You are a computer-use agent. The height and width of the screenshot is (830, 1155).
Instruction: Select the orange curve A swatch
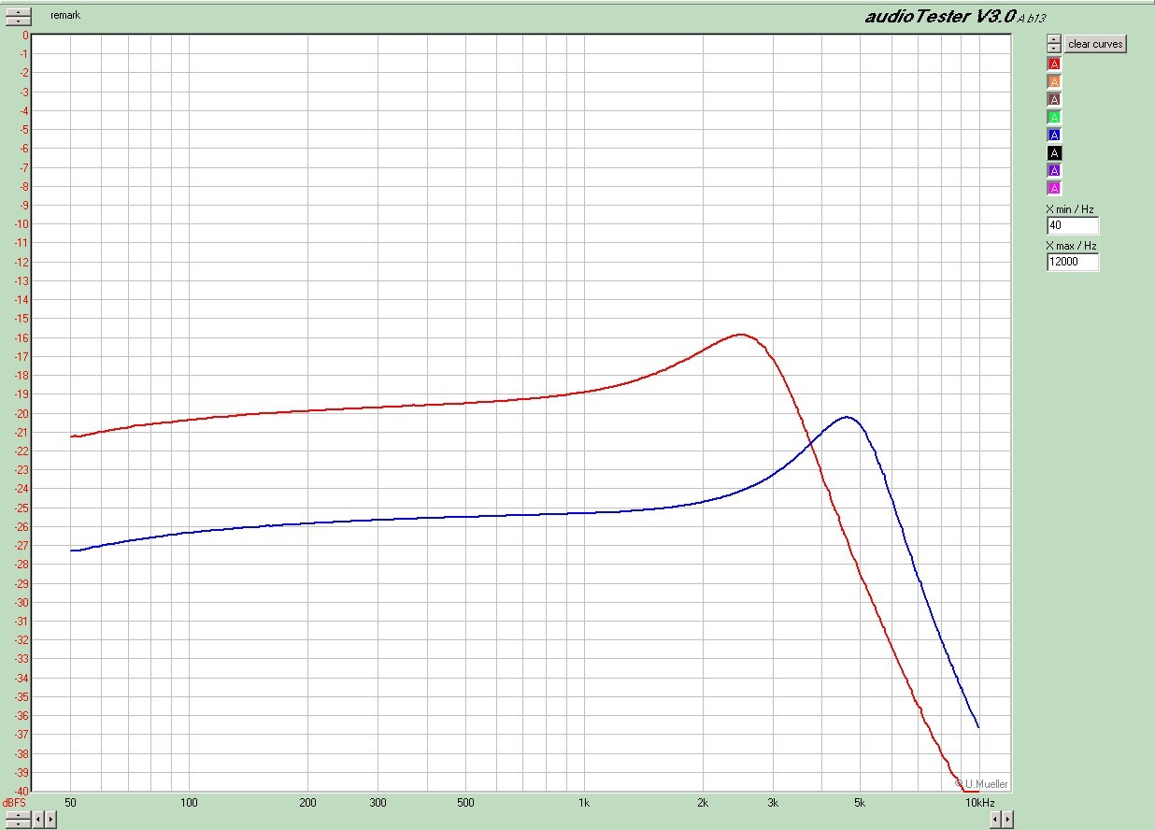(x=1054, y=81)
